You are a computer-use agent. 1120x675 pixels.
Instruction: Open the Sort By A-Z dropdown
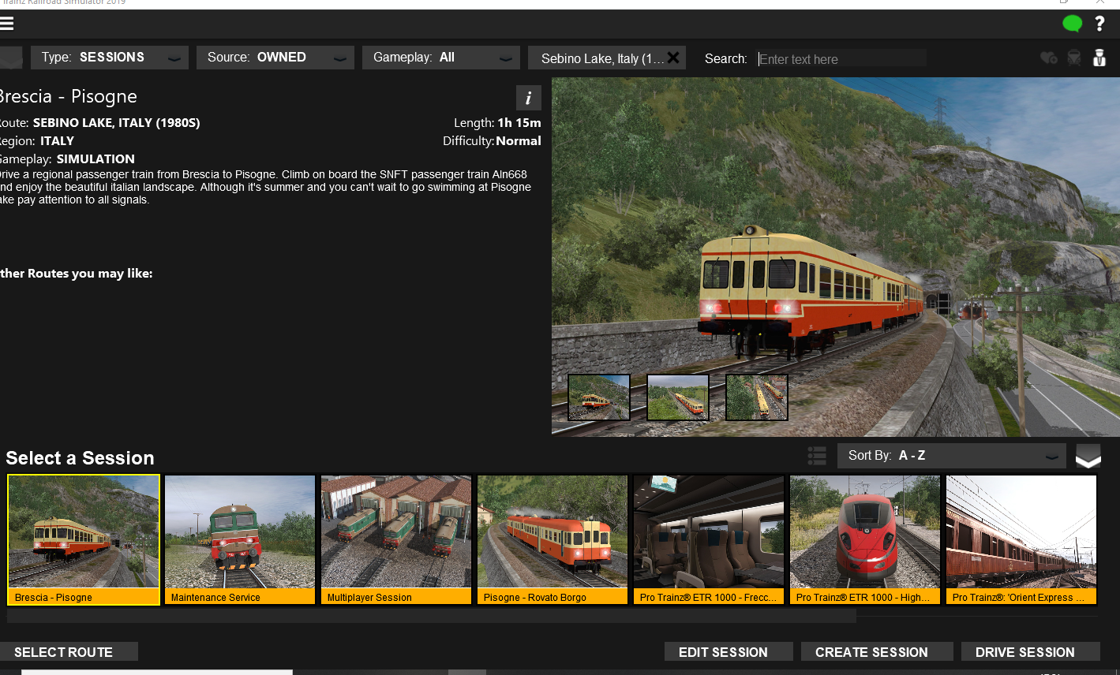[x=952, y=456]
